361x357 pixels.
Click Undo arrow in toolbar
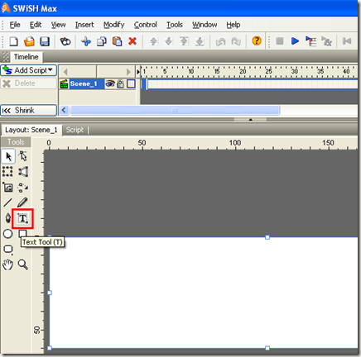220,41
